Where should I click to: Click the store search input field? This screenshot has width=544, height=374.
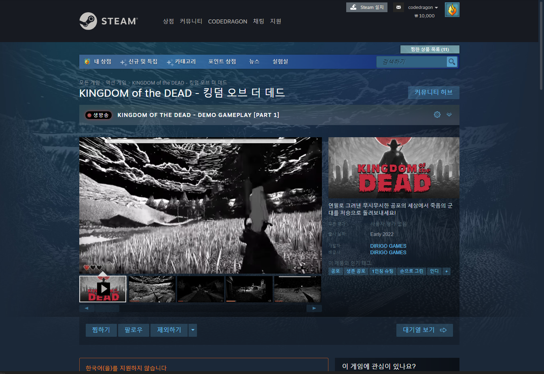tap(412, 62)
